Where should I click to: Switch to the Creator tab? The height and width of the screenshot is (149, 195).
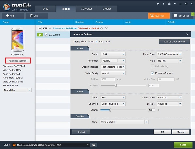(x=107, y=9)
